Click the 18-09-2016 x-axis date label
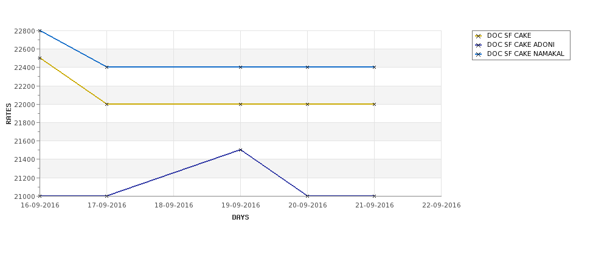 tap(173, 206)
